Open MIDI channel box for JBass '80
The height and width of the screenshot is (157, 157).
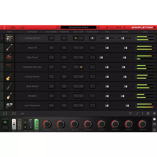pos(51,48)
